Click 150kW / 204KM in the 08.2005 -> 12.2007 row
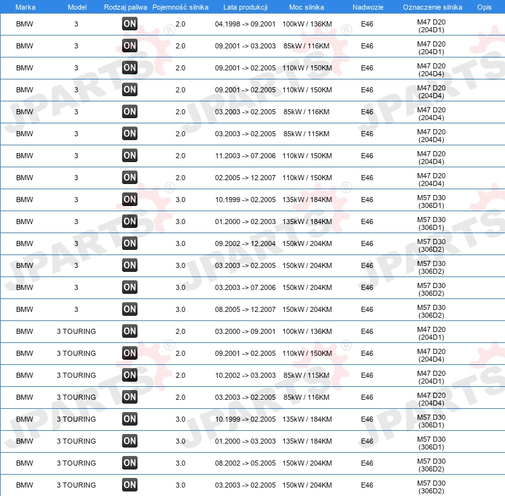Image resolution: width=505 pixels, height=496 pixels. point(307,309)
